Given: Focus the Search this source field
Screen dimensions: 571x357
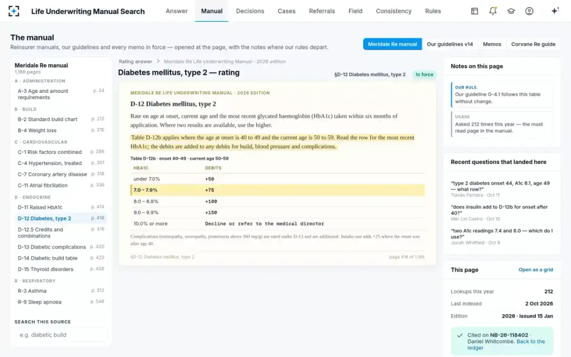Looking at the screenshot, I should 61,335.
